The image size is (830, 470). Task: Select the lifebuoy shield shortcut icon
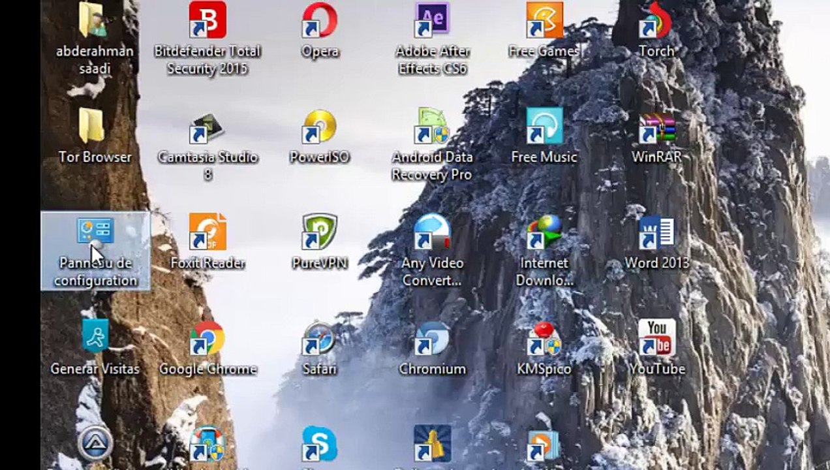(207, 445)
